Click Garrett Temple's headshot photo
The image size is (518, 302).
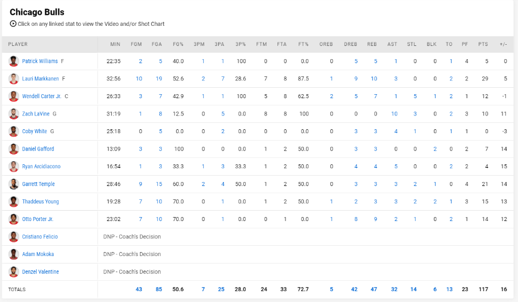click(x=14, y=184)
